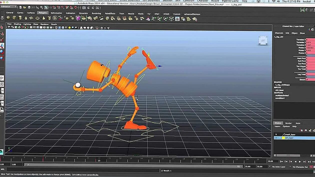Screen dimensions: 315x177
Task: Click the New Scene icon
Action: 20,7
